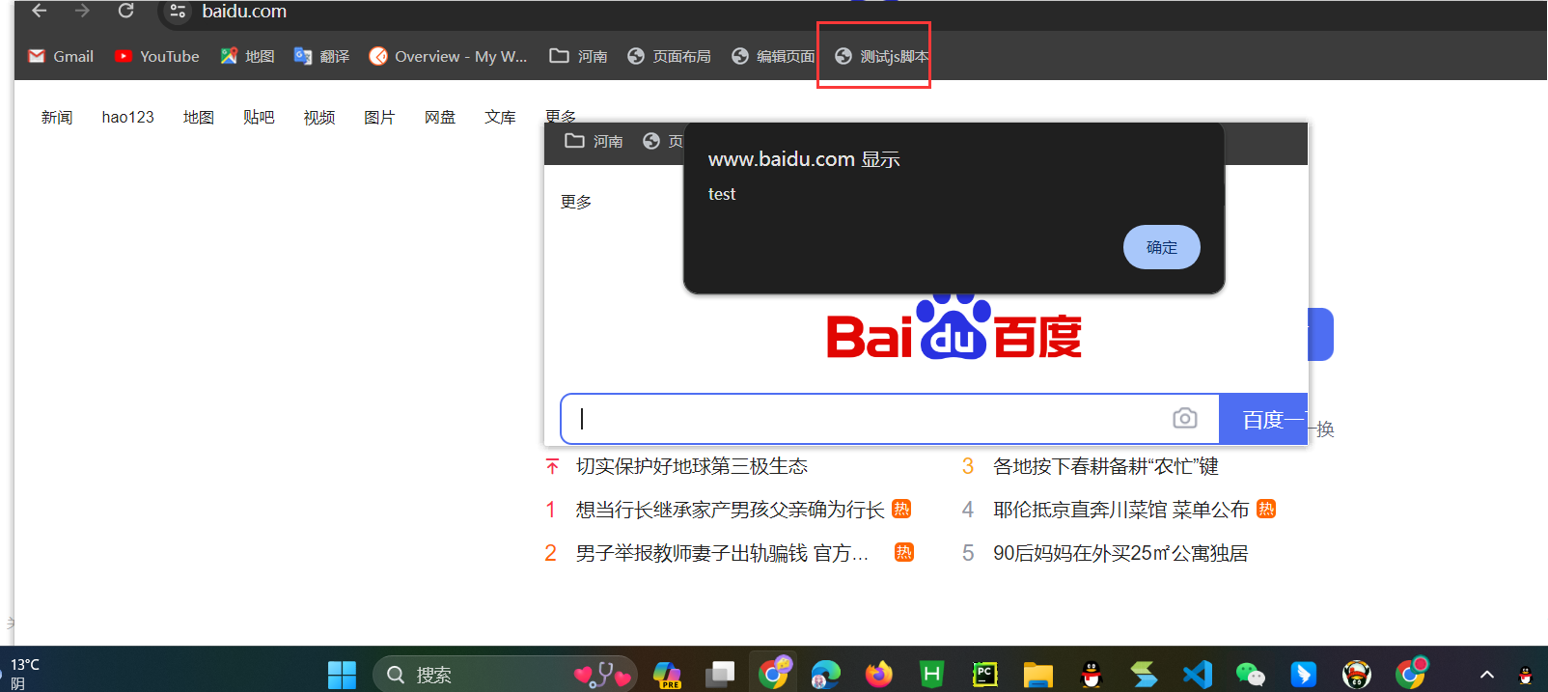This screenshot has height=692, width=1548.
Task: Open Firefox from the taskbar
Action: (878, 674)
